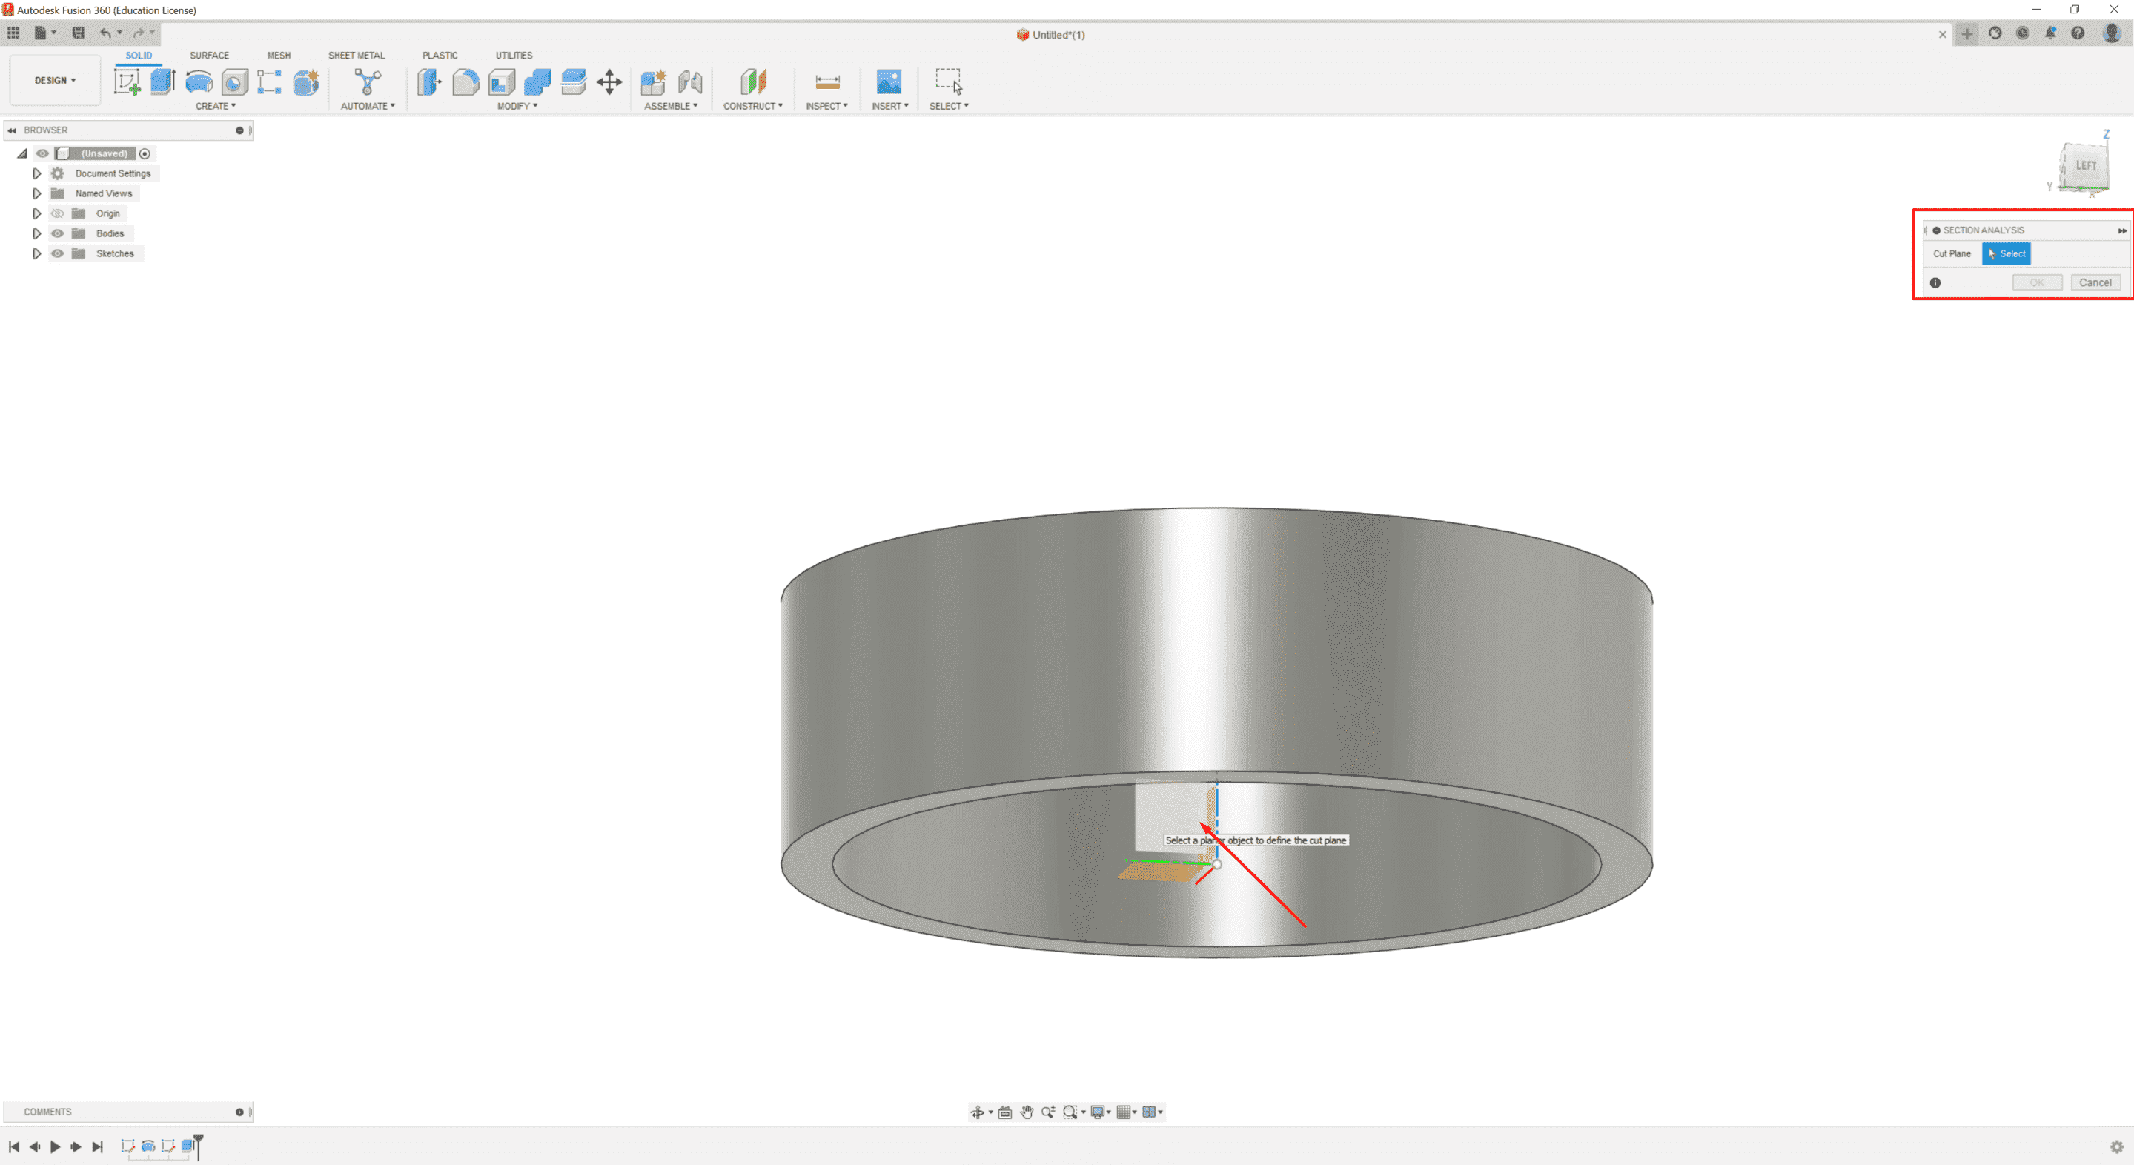Expand the Bodies folder node
This screenshot has height=1165, width=2134.
click(x=36, y=233)
